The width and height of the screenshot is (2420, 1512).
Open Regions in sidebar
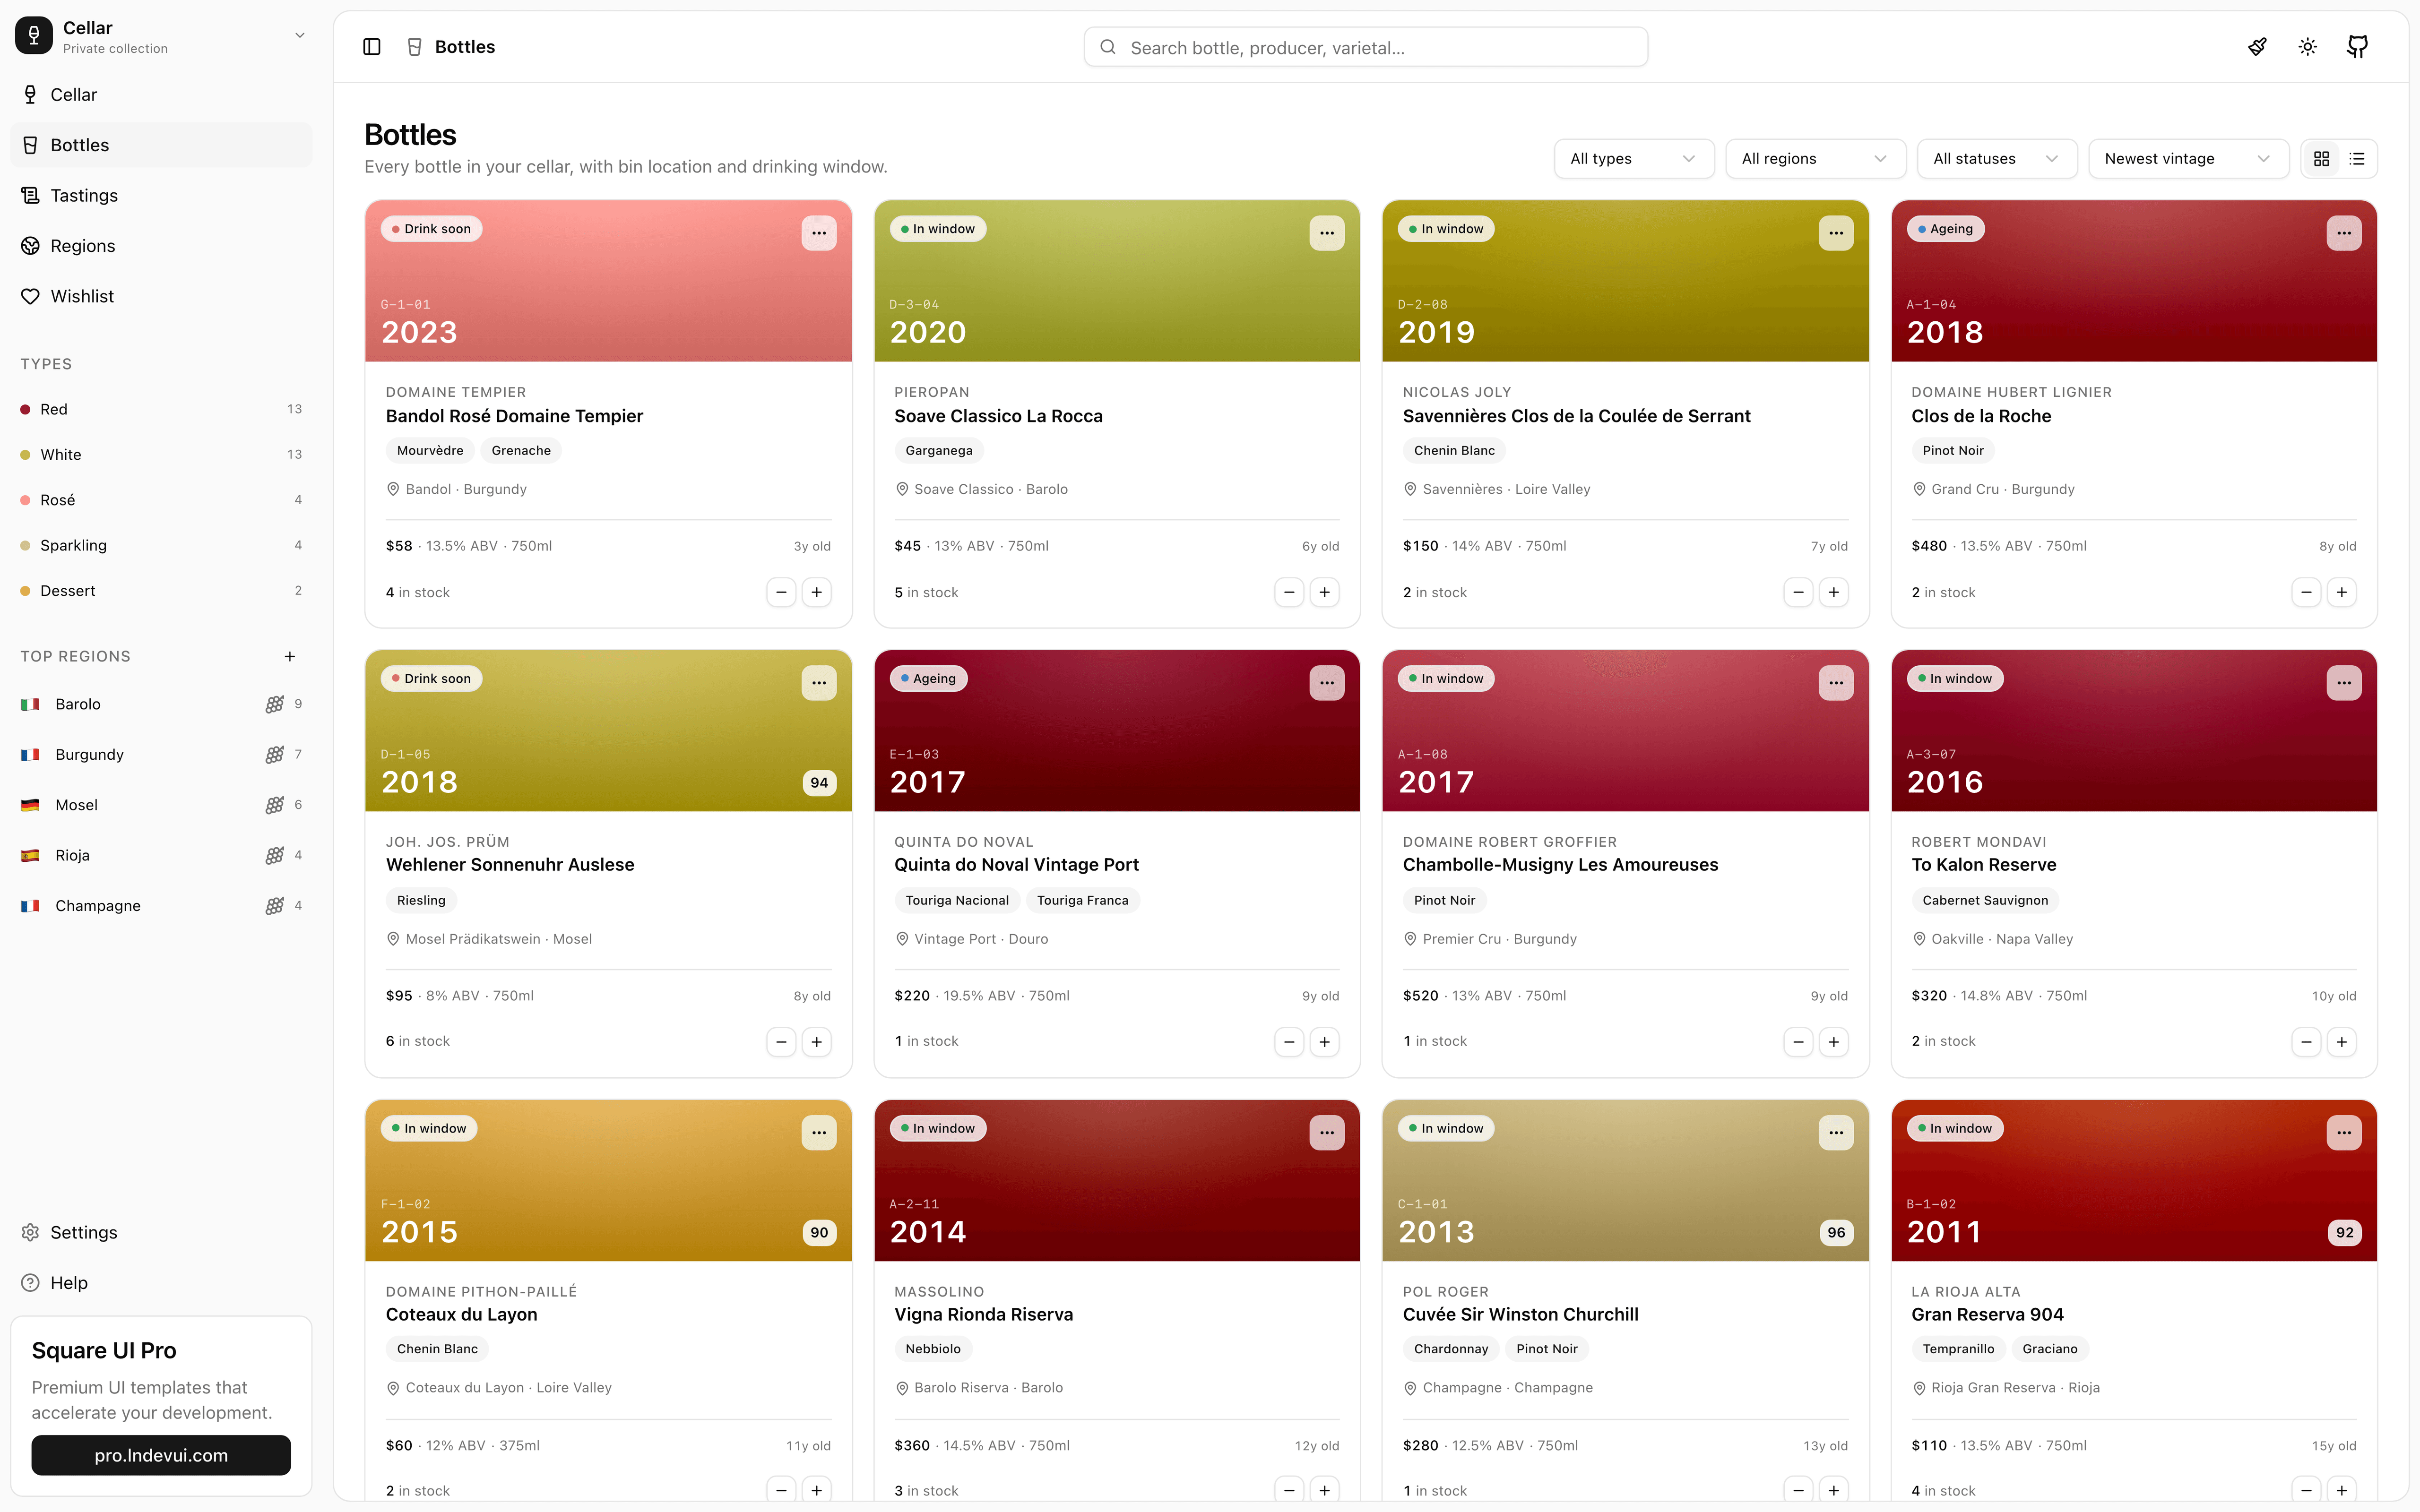click(161, 246)
